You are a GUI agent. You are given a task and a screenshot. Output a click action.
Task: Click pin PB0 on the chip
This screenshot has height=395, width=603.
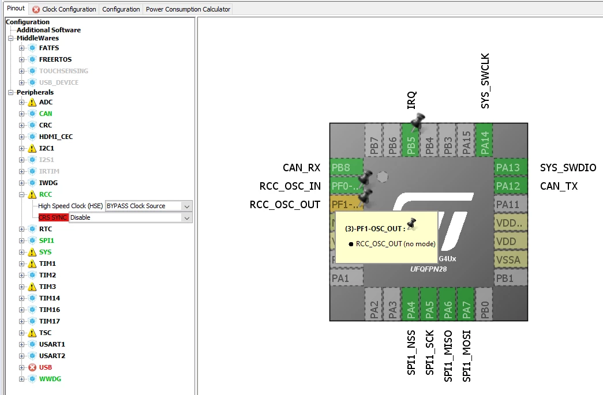pos(484,304)
